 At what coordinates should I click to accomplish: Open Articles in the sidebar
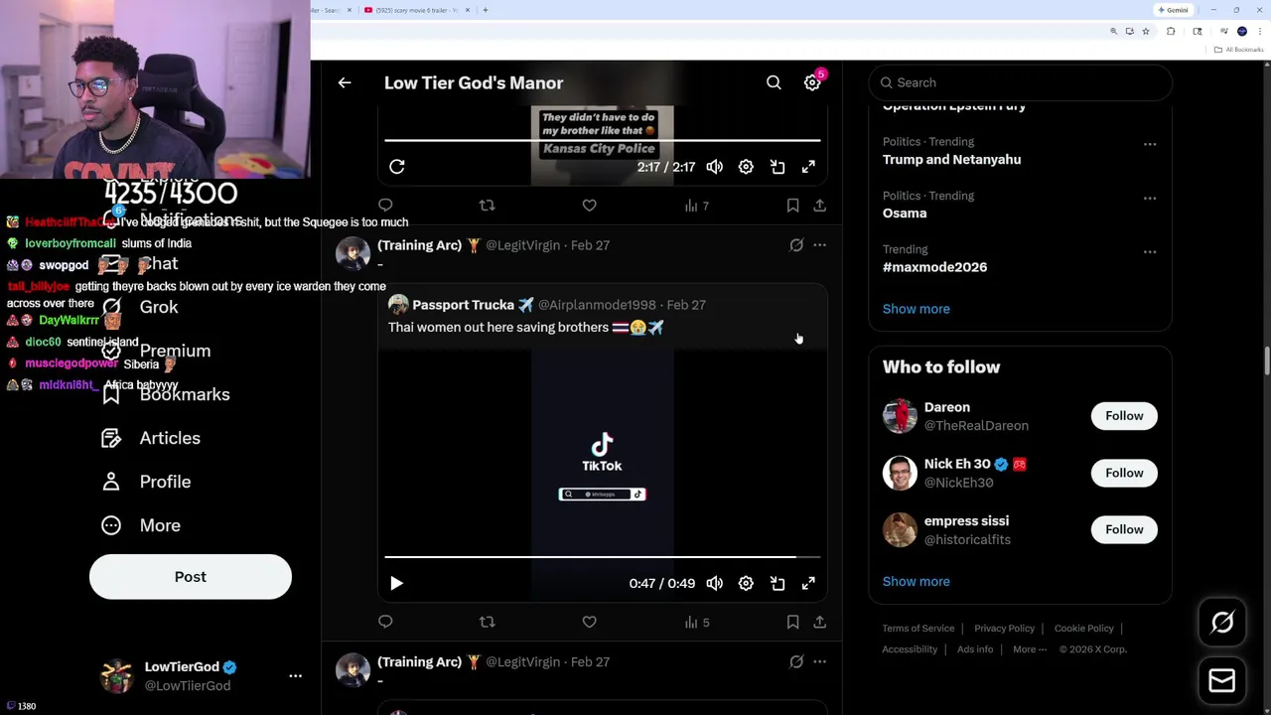click(151, 439)
